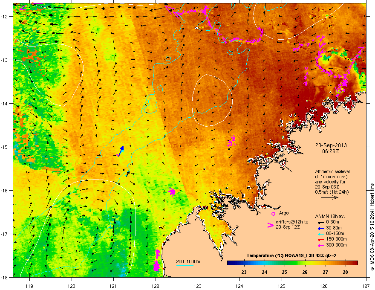
Task: Click the 30-80m depth label
Action: [x=334, y=228]
